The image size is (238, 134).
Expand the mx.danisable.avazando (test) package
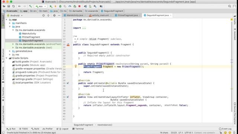point(13,48)
